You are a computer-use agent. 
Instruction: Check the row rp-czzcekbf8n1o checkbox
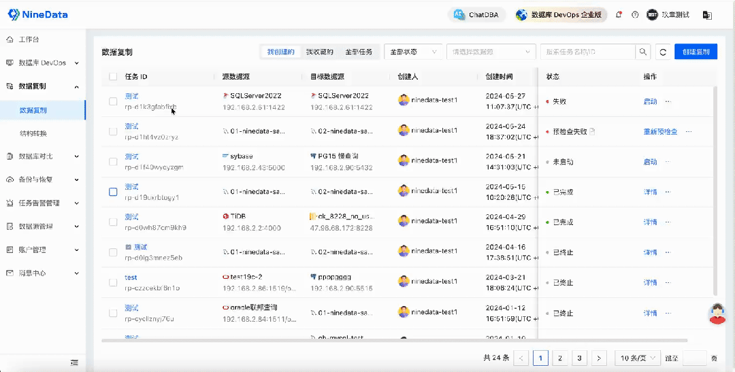pyautogui.click(x=113, y=282)
